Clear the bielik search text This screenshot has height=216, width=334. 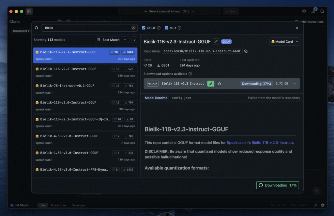pos(133,28)
